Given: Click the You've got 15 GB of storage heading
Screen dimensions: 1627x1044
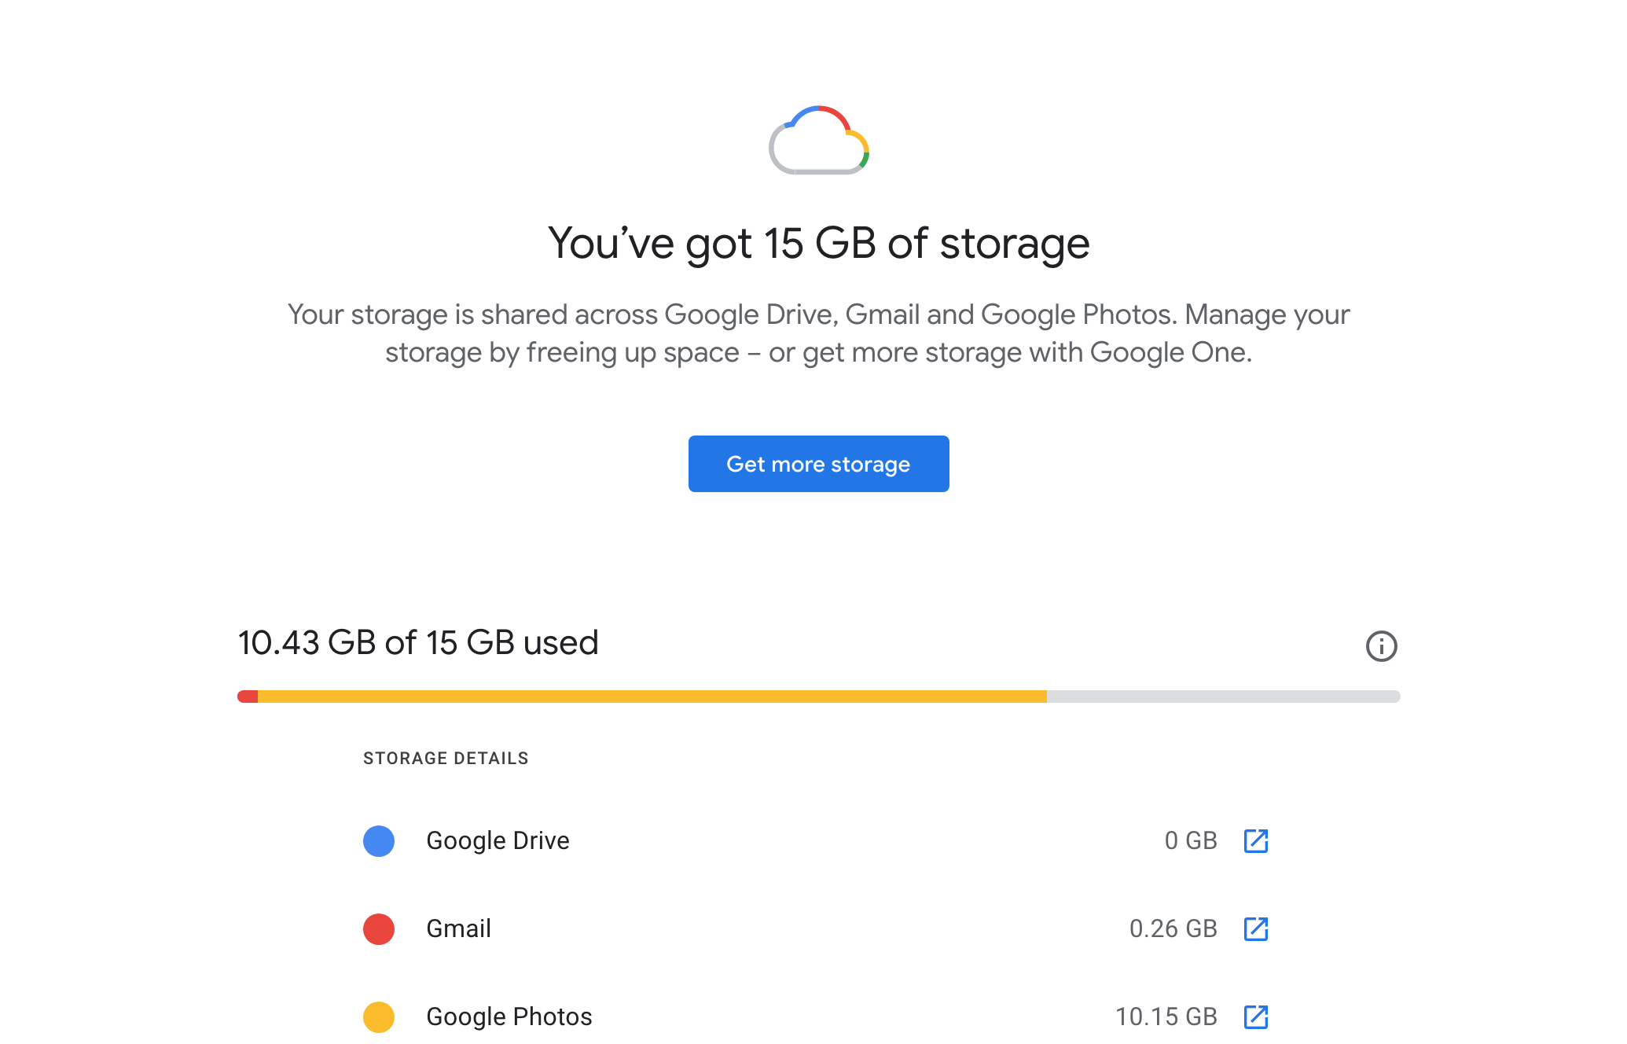Looking at the screenshot, I should [x=818, y=243].
